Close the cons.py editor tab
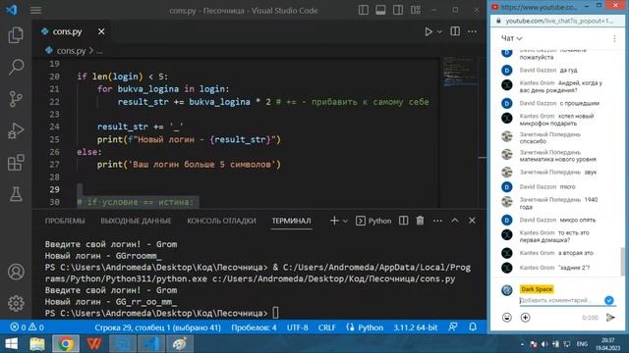629x353 pixels. click(x=101, y=31)
